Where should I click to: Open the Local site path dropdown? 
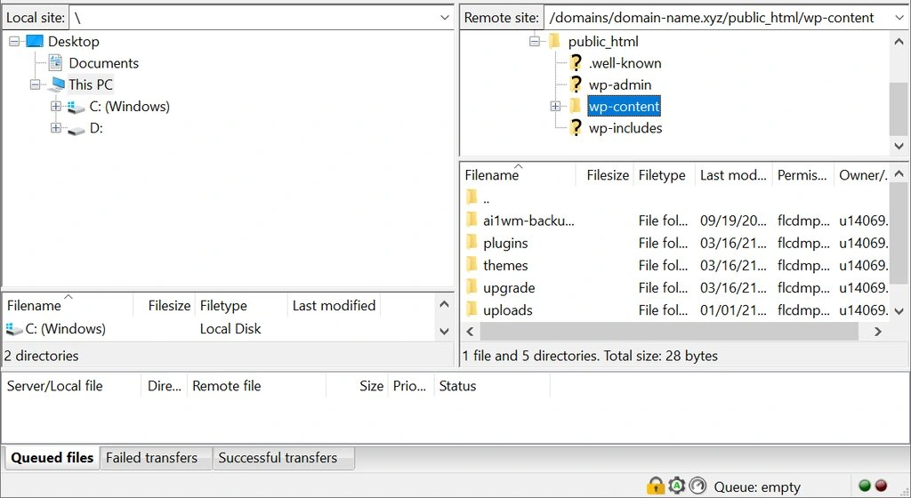click(x=444, y=18)
